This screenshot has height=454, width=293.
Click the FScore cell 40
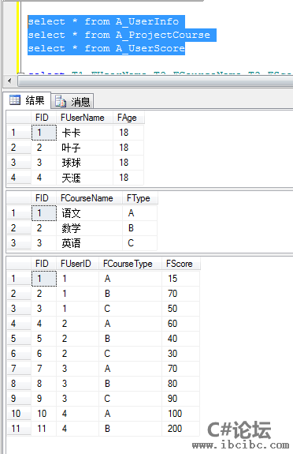pos(180,339)
